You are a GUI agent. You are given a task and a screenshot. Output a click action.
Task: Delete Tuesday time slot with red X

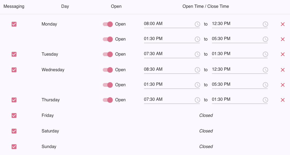(x=283, y=54)
